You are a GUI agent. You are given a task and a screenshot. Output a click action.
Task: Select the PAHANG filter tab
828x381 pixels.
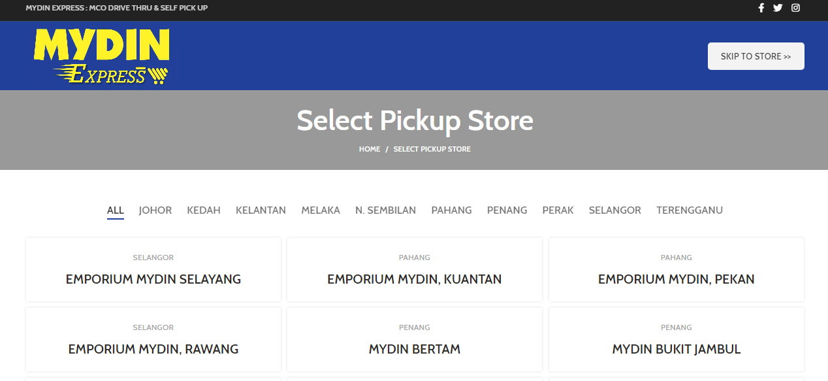tap(451, 210)
